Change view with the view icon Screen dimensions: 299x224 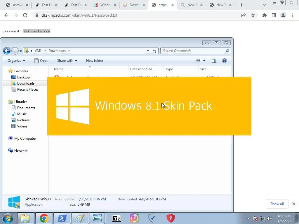(198, 61)
